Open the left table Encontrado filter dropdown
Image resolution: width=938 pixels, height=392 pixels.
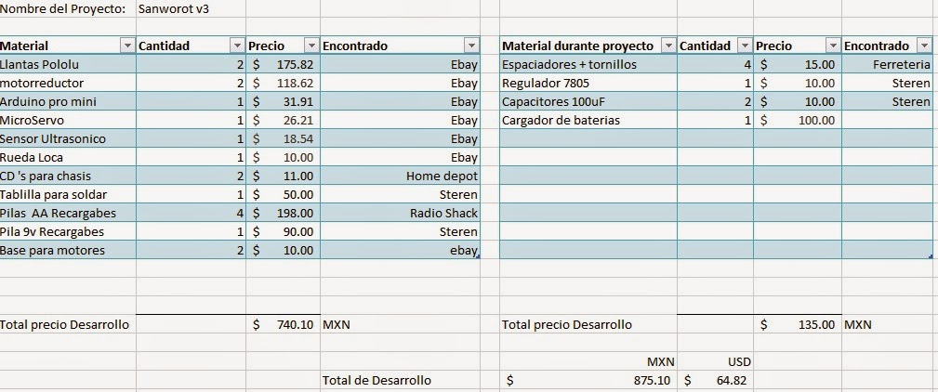click(471, 46)
